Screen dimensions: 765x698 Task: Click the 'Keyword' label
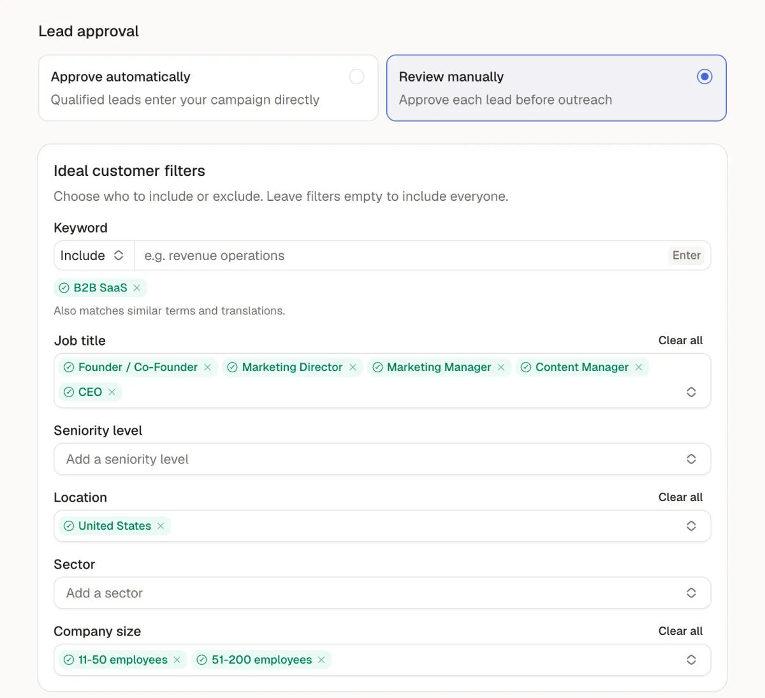point(80,228)
